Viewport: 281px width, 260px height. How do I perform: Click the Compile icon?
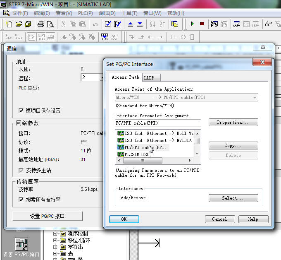(108, 24)
